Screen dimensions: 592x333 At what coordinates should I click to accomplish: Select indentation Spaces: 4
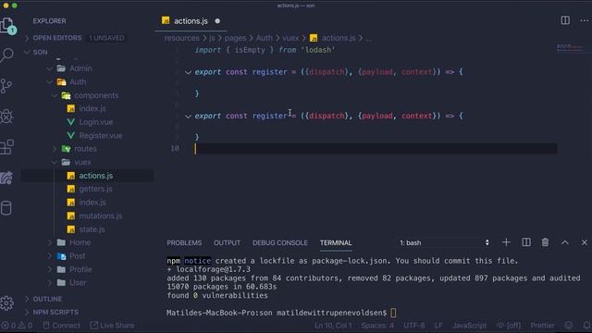(x=377, y=325)
